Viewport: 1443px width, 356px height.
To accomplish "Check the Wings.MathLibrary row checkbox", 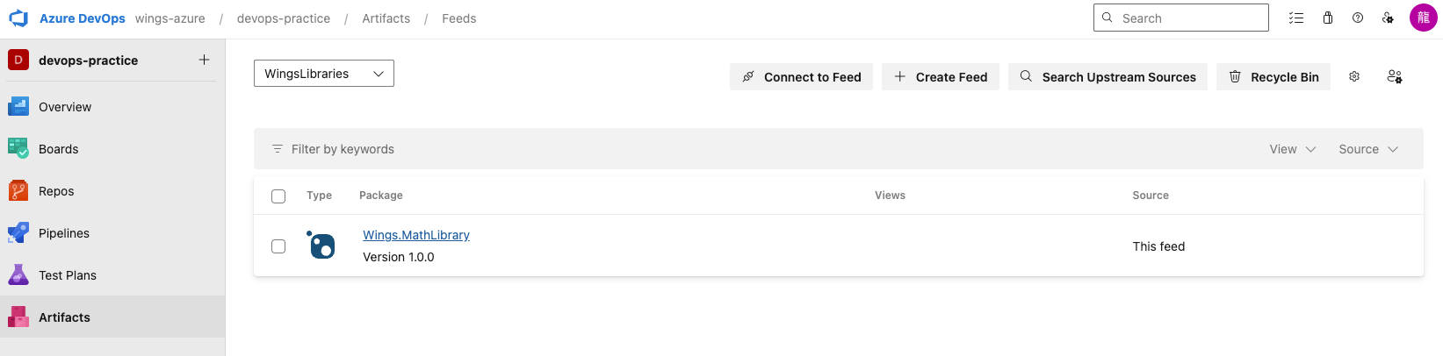I will click(x=278, y=246).
